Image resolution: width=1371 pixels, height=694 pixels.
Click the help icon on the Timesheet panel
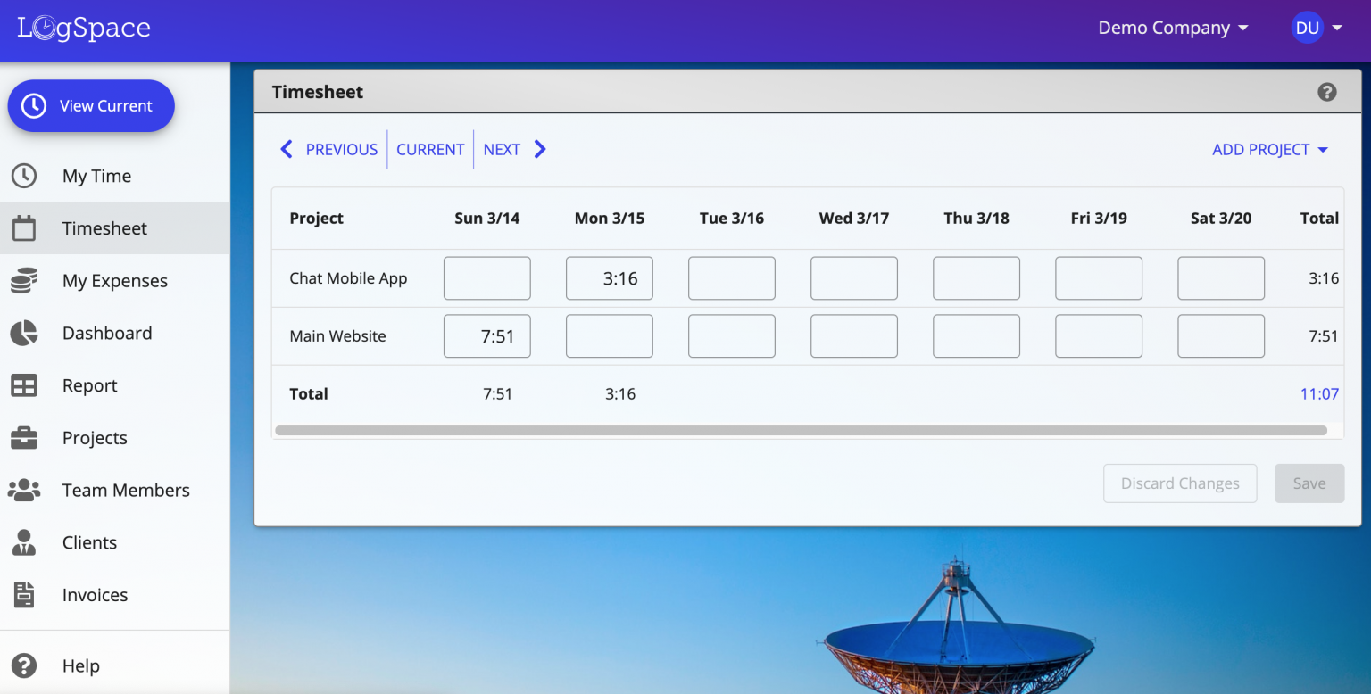pos(1326,91)
